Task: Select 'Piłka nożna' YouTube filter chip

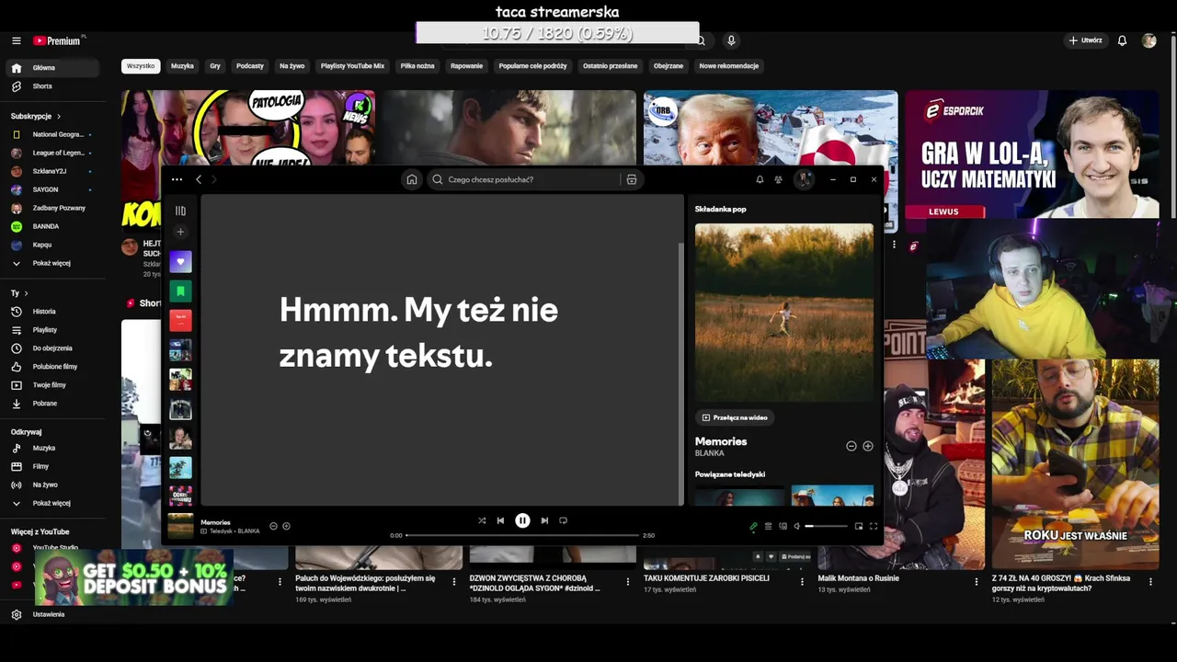Action: tap(417, 66)
